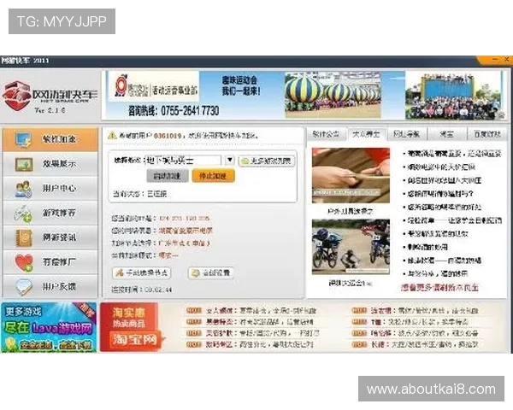513x410 pixels.
Task: Click the 地下城与勇士 game name field
Action: [x=183, y=161]
